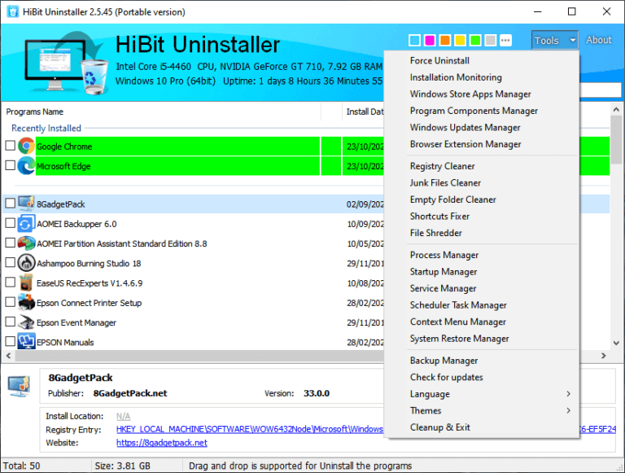Launch Registry Cleaner
Image resolution: width=625 pixels, height=473 pixels.
click(443, 166)
